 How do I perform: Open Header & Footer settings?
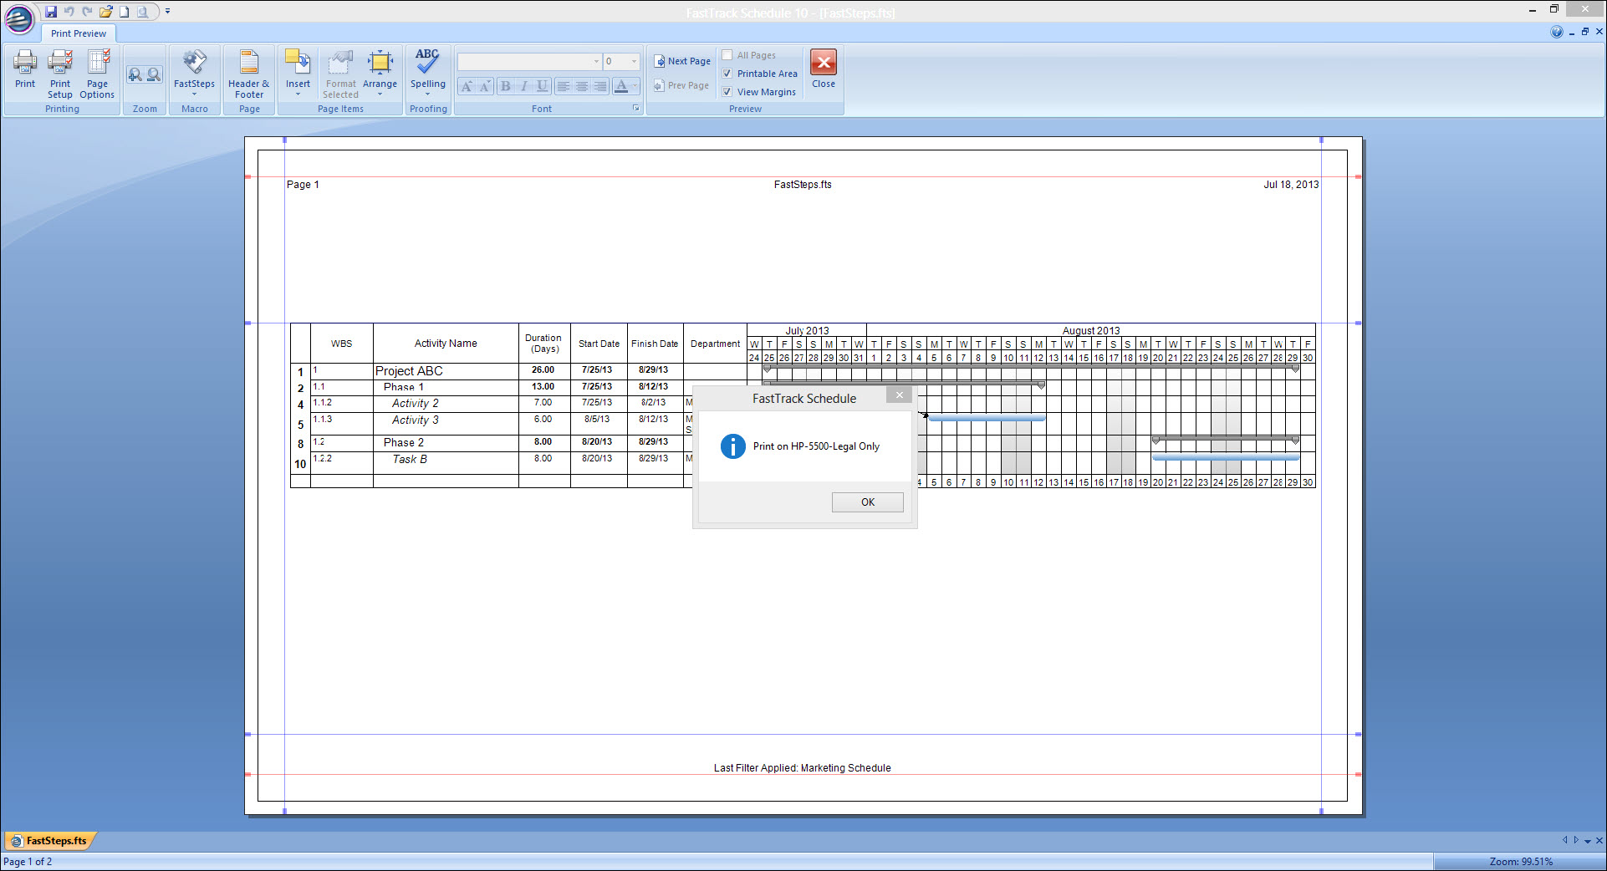pyautogui.click(x=248, y=74)
